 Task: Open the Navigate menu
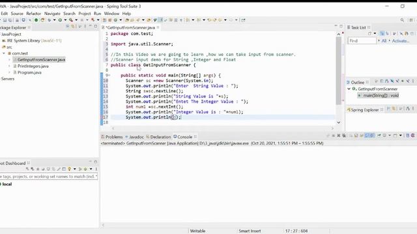[52, 14]
